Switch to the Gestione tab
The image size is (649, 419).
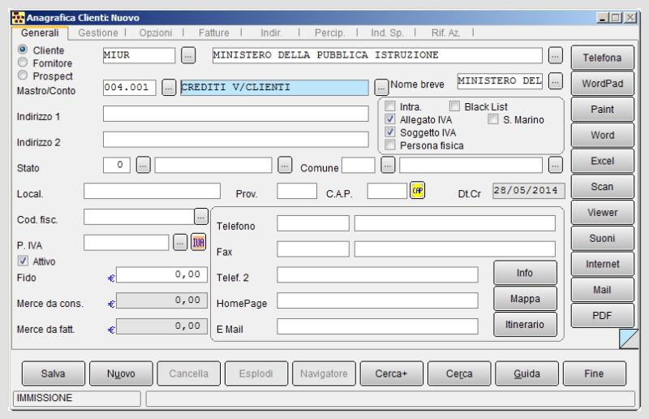[98, 32]
